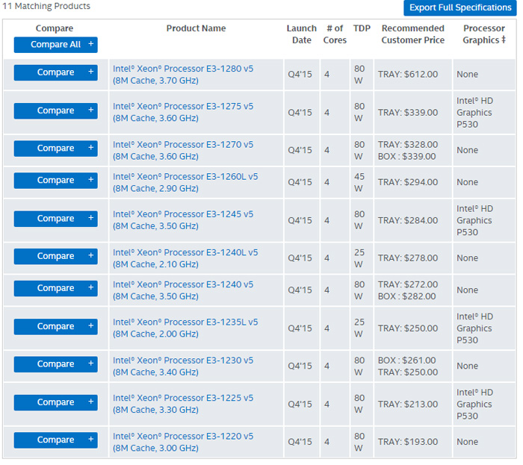Viewport: 523px width, 465px height.
Task: Compare the E3-1275 v5 processor
Action: point(56,110)
